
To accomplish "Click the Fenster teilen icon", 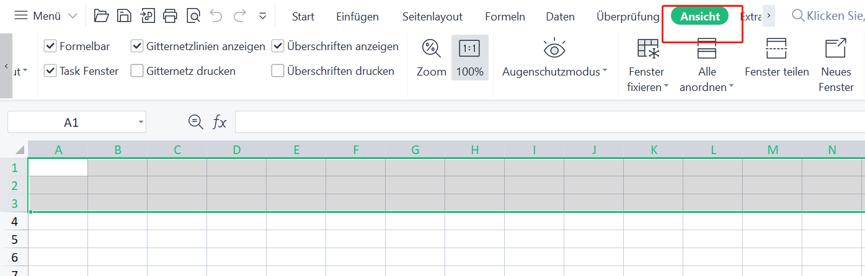I will (x=776, y=48).
